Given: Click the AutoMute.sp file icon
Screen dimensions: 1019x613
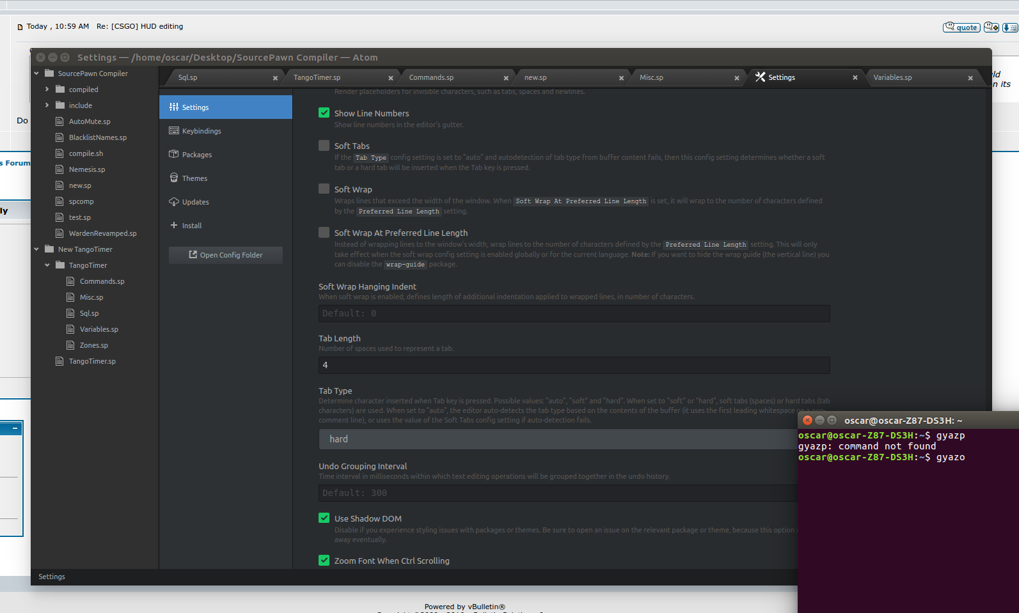Looking at the screenshot, I should 60,121.
